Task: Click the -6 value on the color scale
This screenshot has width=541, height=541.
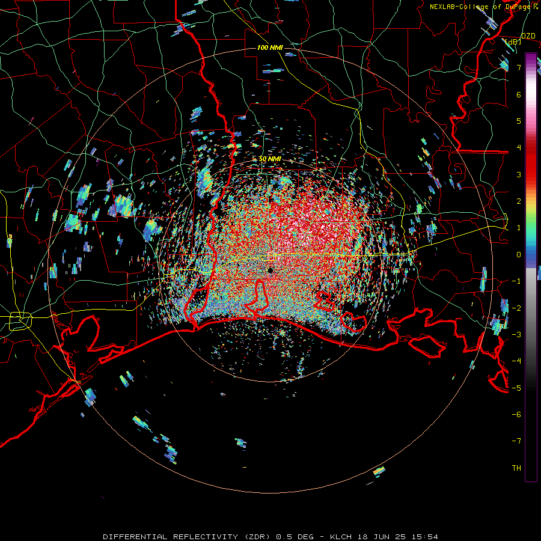Action: click(x=516, y=415)
